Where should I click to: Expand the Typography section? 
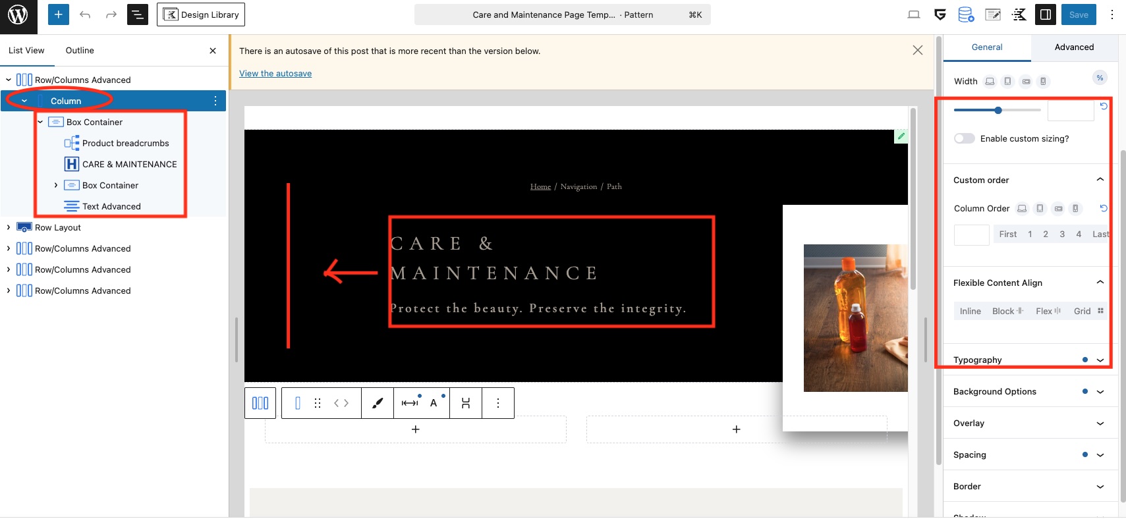pos(1031,360)
